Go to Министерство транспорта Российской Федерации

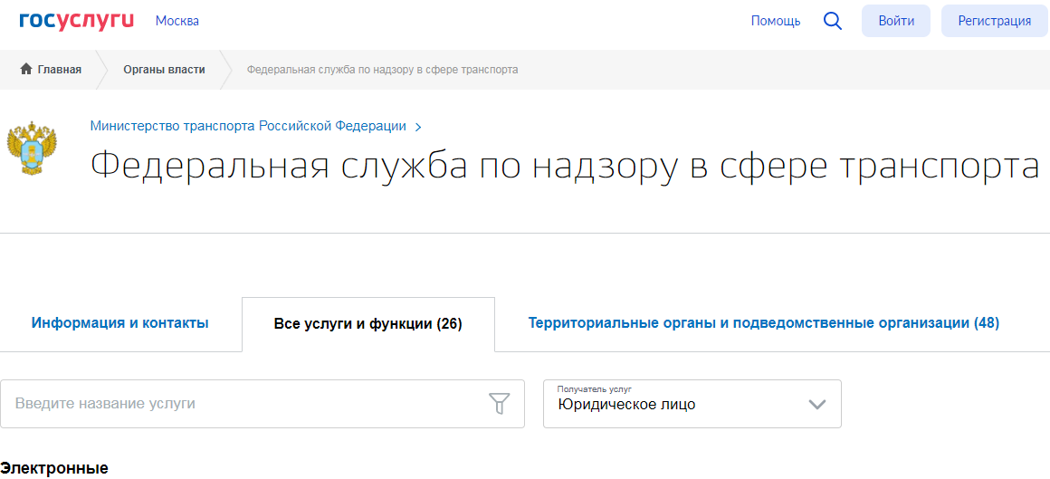pyautogui.click(x=248, y=126)
